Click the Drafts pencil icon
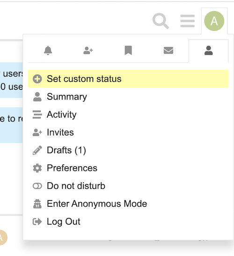 37,150
